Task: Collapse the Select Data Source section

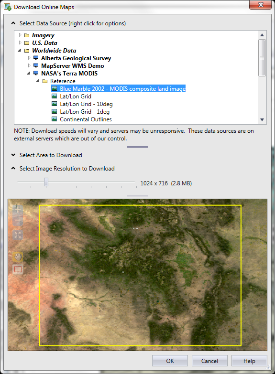Action: 13,23
